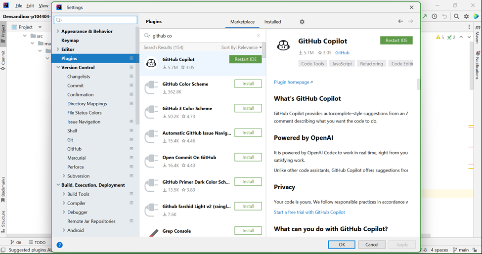Click the history clock icon in main toolbar
This screenshot has height=254, width=482.
pos(435,16)
